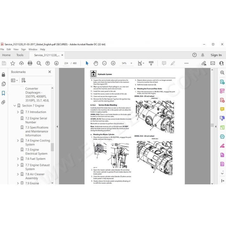Expand the 7.1 Introduction bookmark
Image resolution: width=226 pixels, height=226 pixels.
tap(18, 112)
